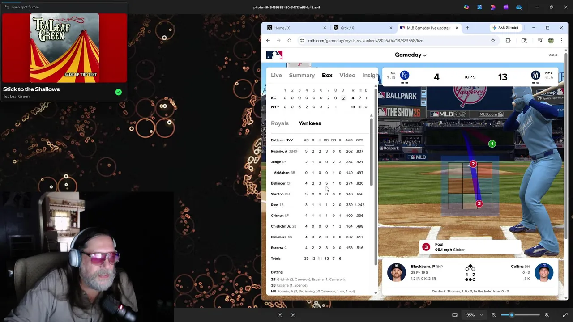This screenshot has height=322, width=573.
Task: Close the Home / X browser tab
Action: [325, 28]
